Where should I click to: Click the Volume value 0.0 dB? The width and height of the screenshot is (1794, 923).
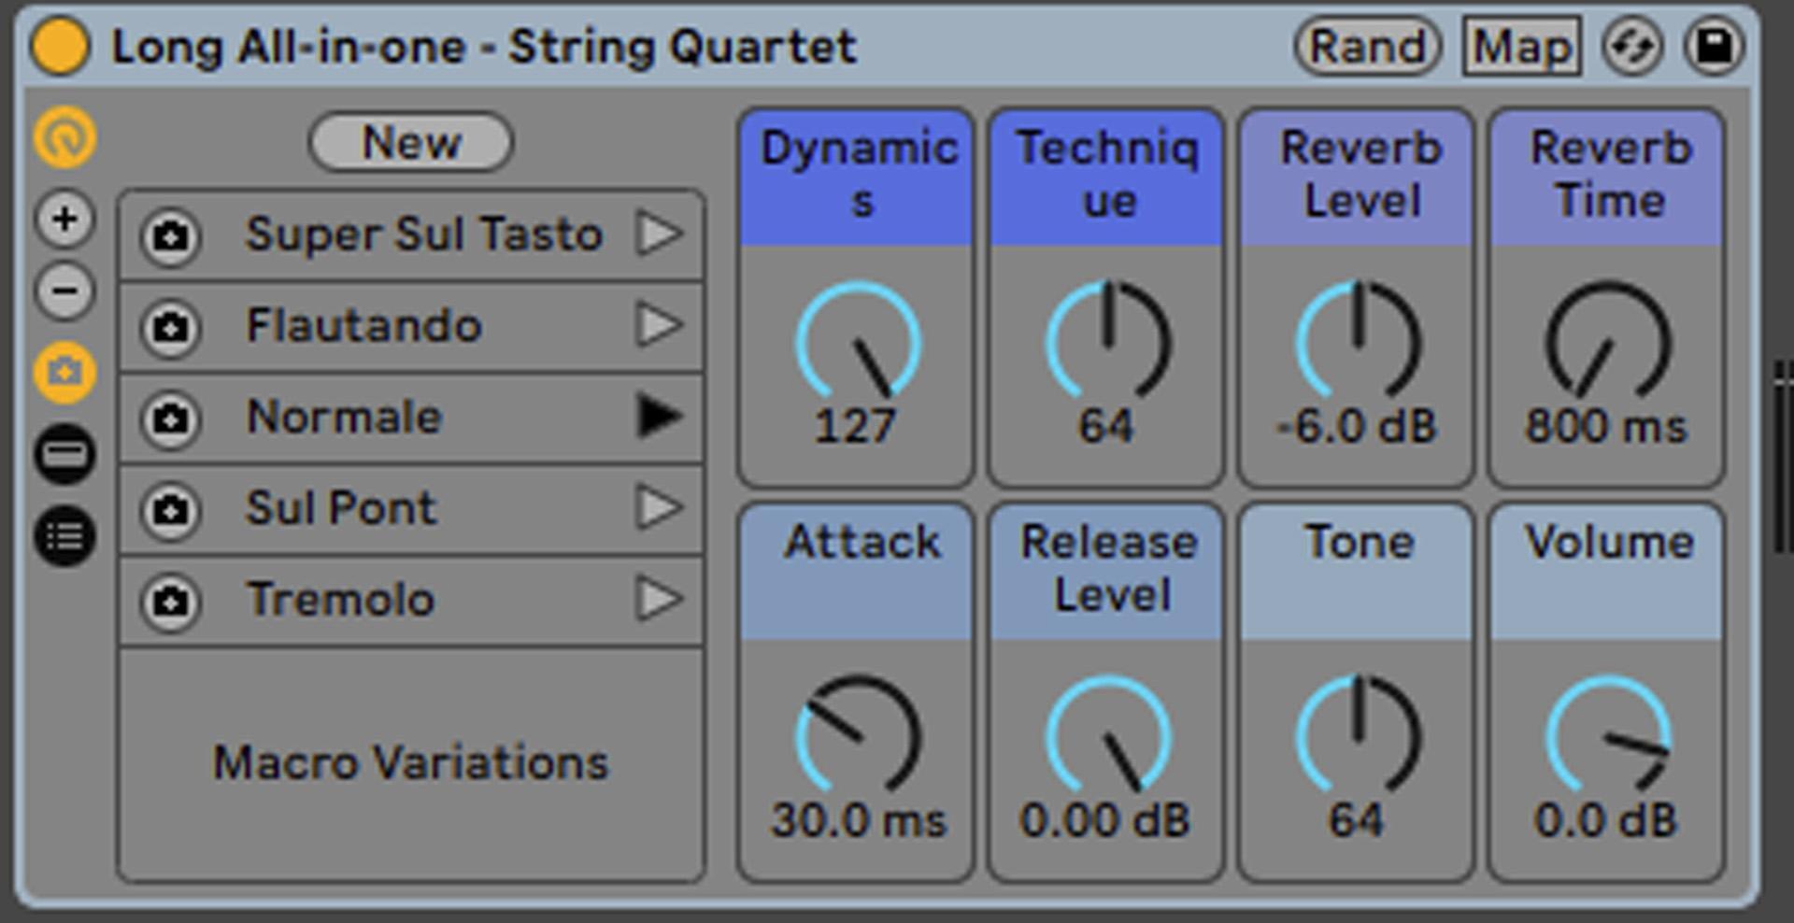click(x=1606, y=820)
